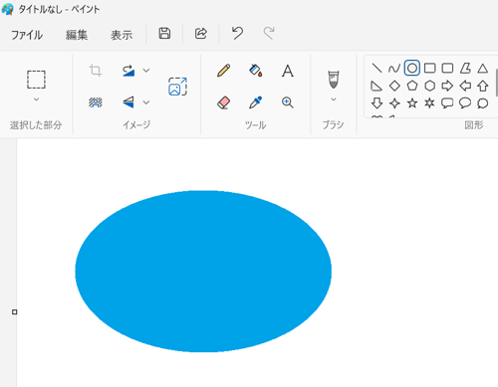Select the Pencil tool
Viewport: 498px width, 387px height.
(223, 71)
